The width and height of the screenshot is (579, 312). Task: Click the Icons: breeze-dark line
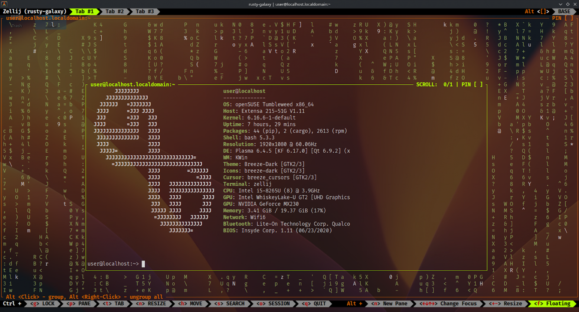264,171
